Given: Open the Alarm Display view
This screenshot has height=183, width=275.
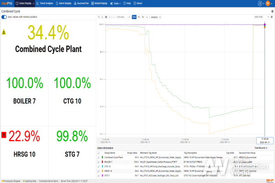Looking at the screenshot, I should click(64, 3).
